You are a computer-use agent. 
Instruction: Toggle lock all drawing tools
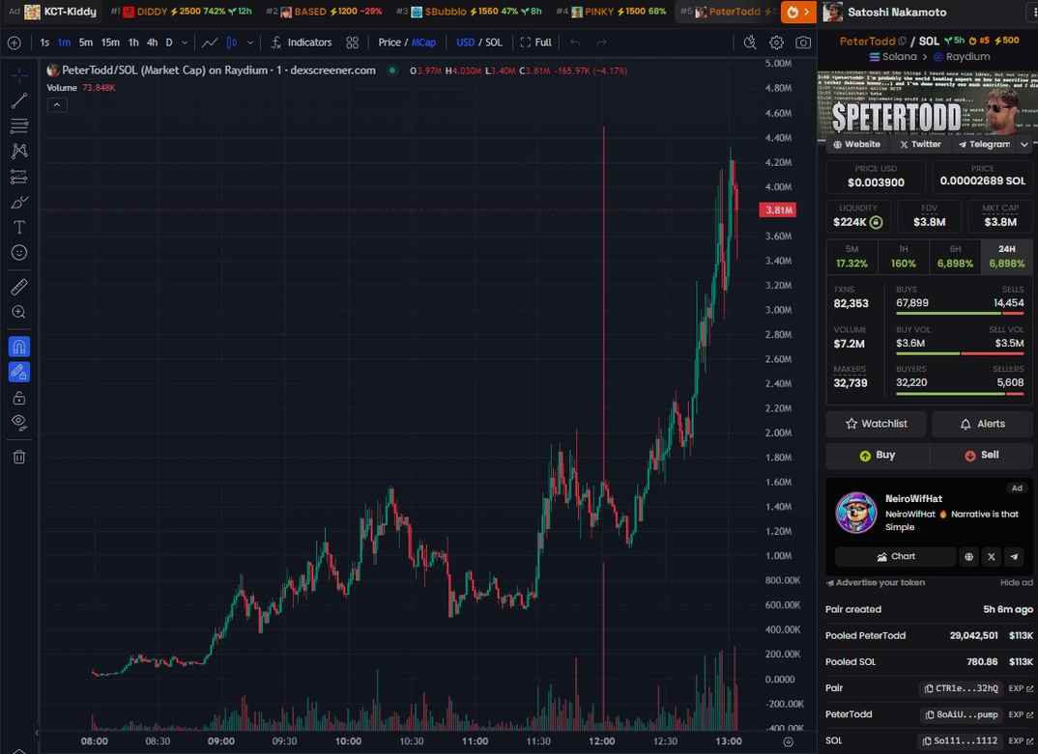(x=19, y=398)
